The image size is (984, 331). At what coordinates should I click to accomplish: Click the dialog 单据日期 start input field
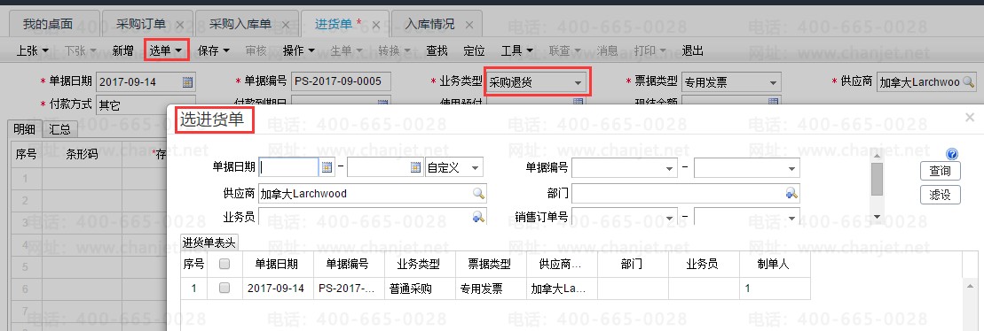[x=288, y=167]
